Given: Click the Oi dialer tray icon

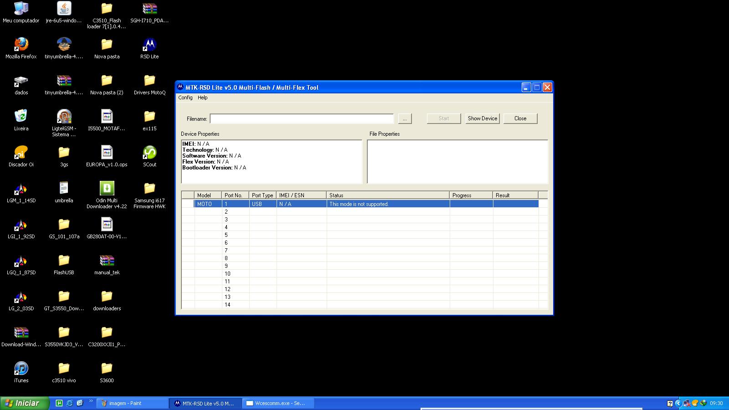Looking at the screenshot, I should coord(695,403).
